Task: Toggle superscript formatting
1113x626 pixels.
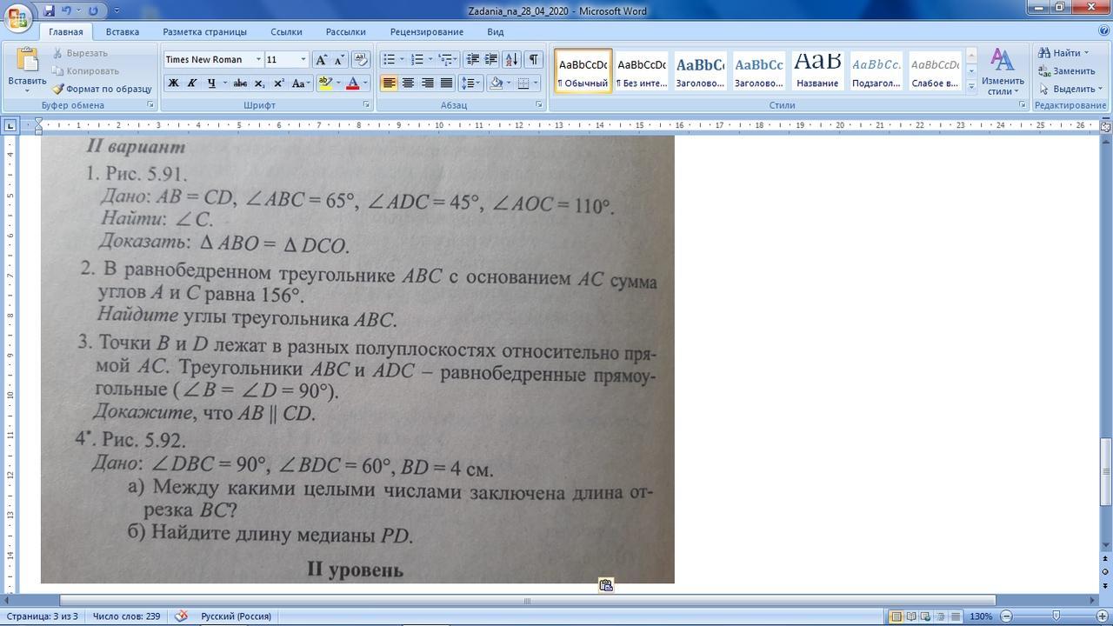Action: point(278,83)
